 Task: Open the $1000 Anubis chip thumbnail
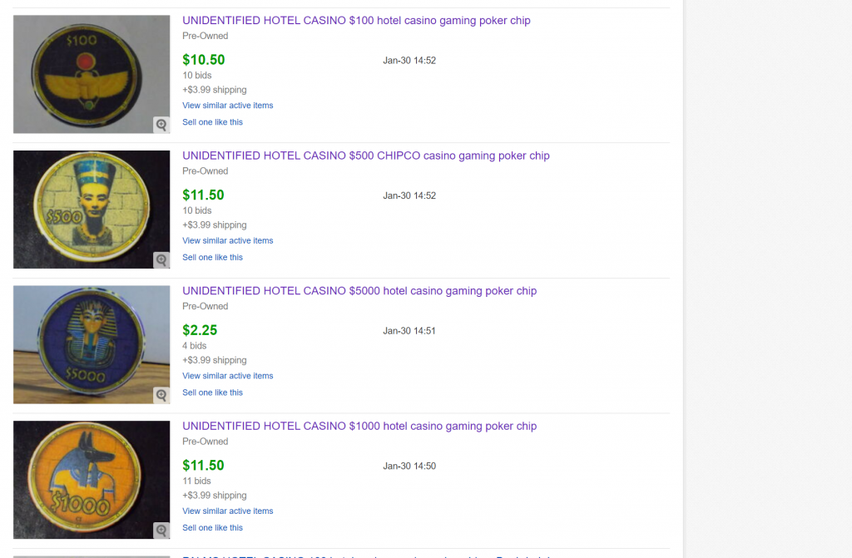tap(87, 478)
